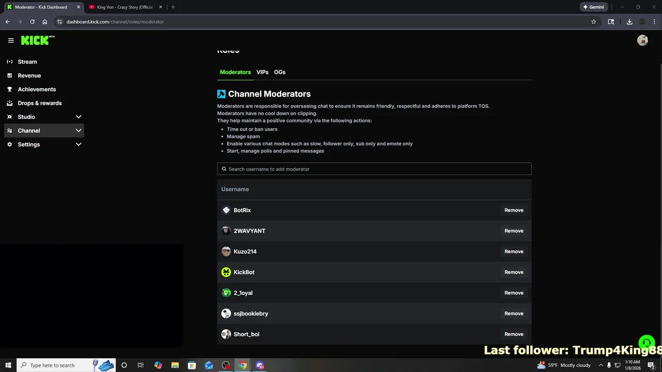Remove ssjbookiebry as moderator
The width and height of the screenshot is (662, 372).
(514, 314)
